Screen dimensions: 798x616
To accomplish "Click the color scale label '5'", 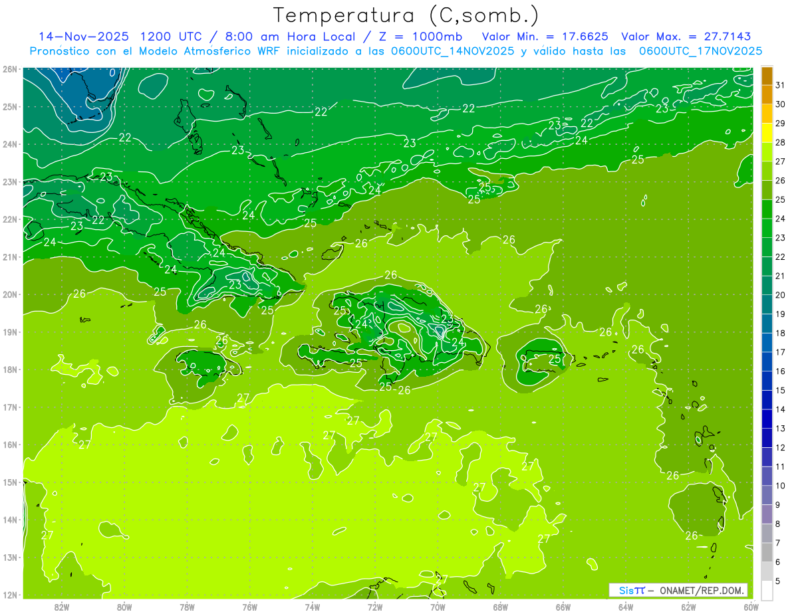I will [x=778, y=581].
